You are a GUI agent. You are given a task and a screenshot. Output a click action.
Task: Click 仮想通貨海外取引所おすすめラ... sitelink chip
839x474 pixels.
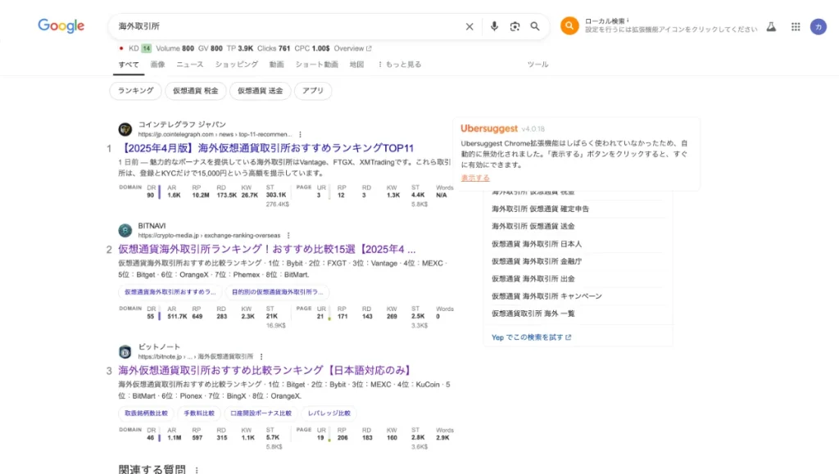tap(170, 291)
